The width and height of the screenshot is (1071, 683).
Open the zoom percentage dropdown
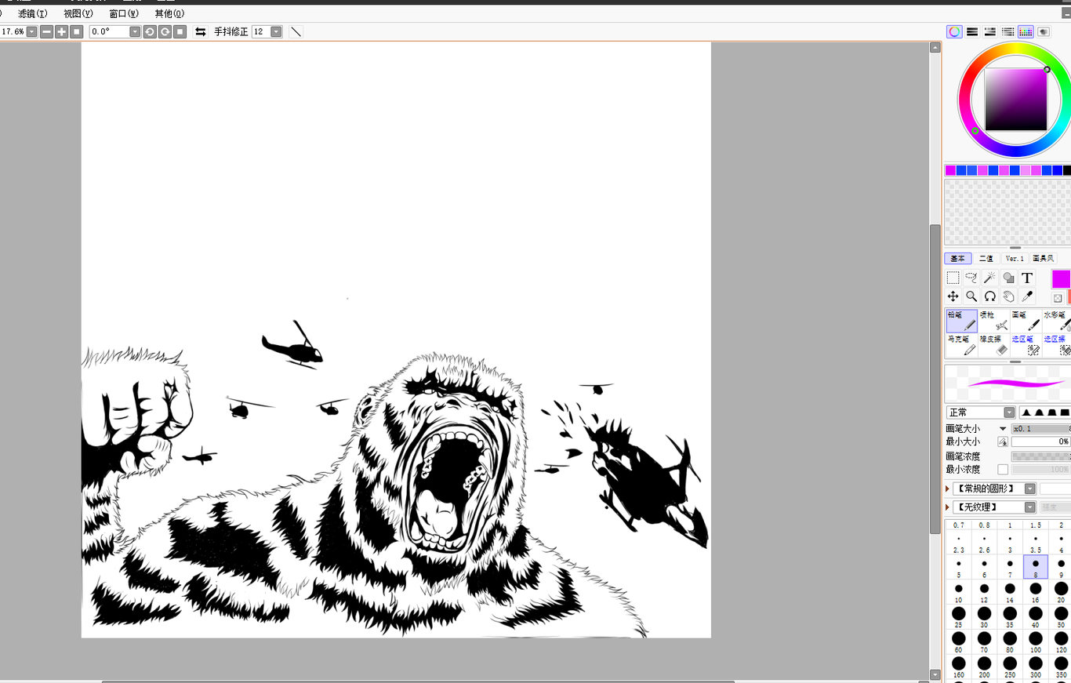(x=31, y=31)
